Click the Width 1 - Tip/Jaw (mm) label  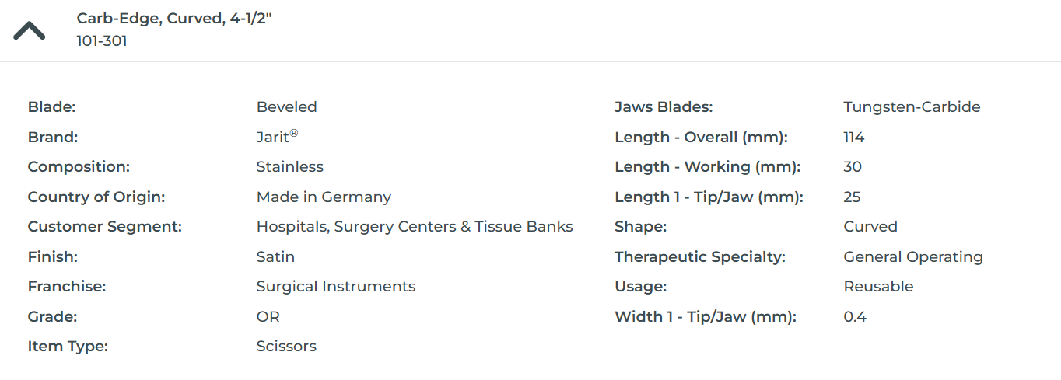(706, 317)
